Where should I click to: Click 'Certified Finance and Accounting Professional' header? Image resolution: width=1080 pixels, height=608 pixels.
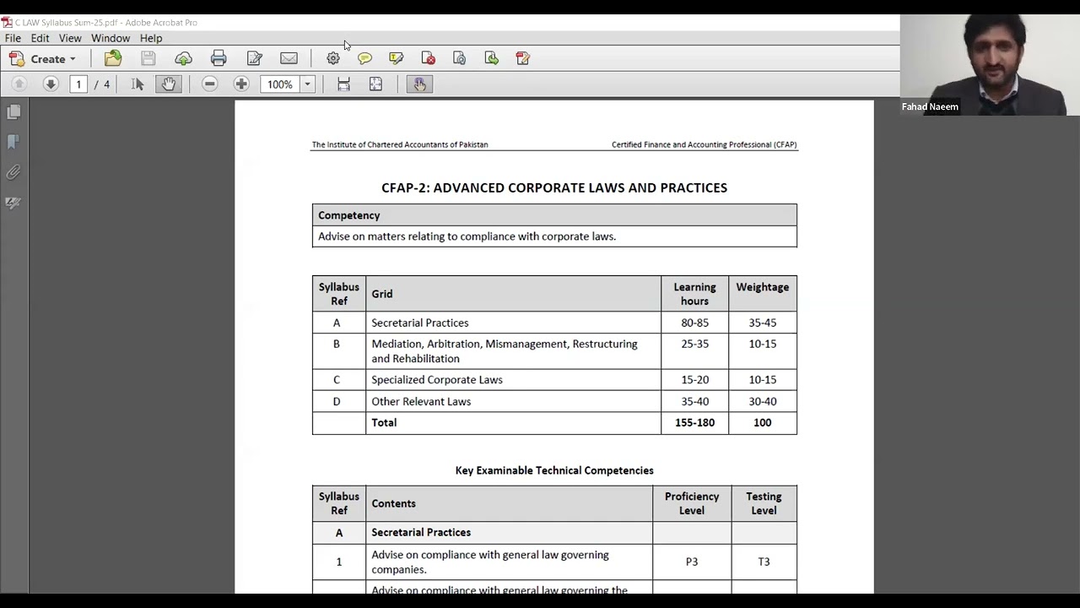705,144
